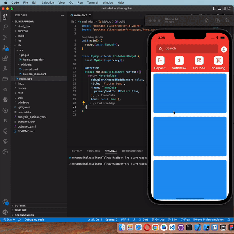This screenshot has height=234, width=234.
Task: Toggle secondary side bar layout icon
Action: 224,9
